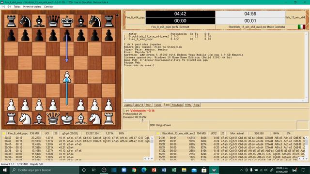Open the Temp tab
This screenshot has height=174, width=310.
tap(197, 105)
